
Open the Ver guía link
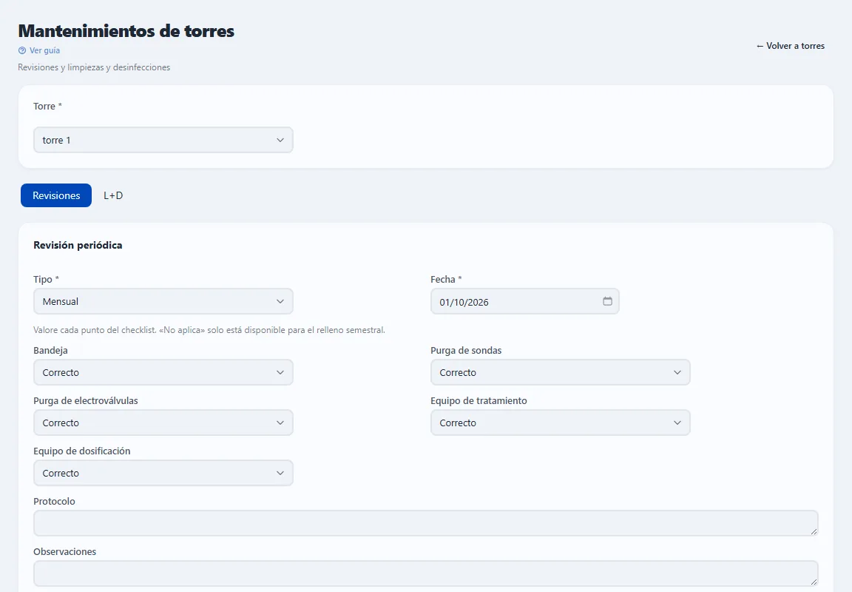point(44,50)
